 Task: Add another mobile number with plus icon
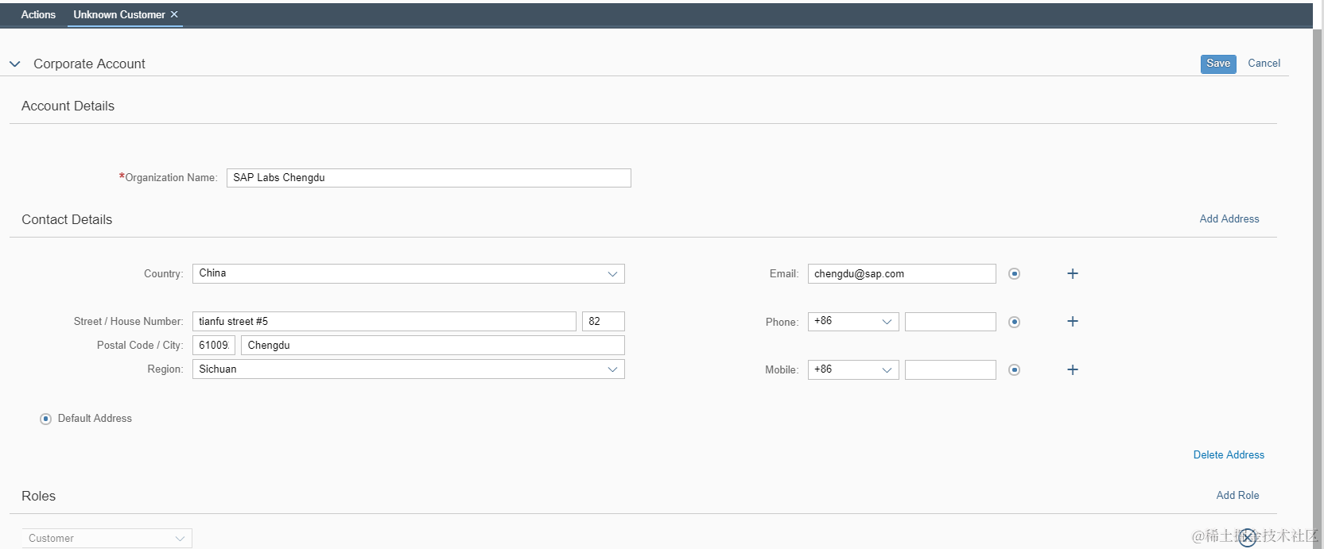pyautogui.click(x=1073, y=369)
